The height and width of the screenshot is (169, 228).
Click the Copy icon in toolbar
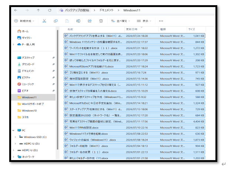point(56,21)
